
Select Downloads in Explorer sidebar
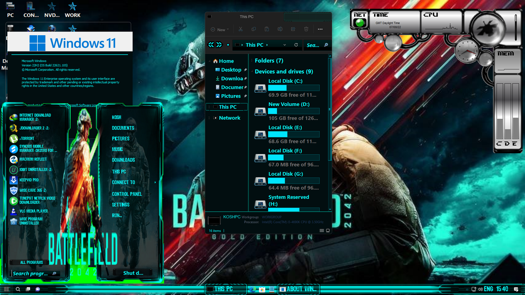click(x=231, y=79)
